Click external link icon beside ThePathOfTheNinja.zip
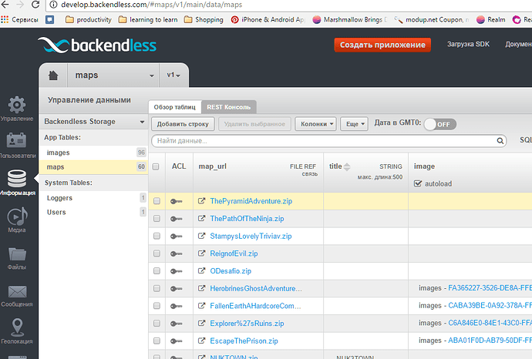 tap(201, 218)
